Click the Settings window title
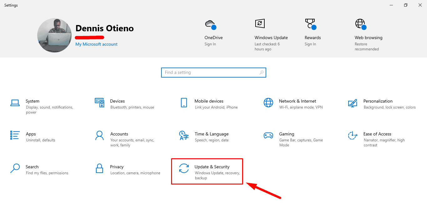This screenshot has width=427, height=208. 11,5
